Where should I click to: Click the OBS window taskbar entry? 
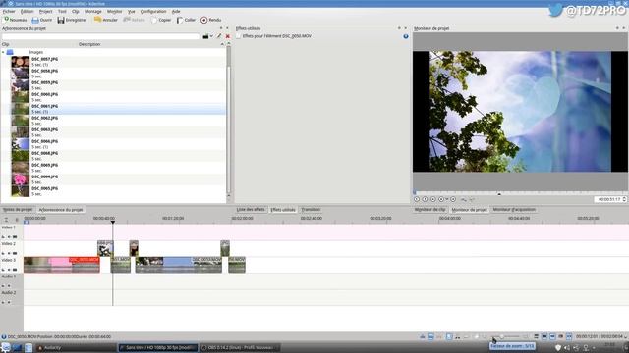click(240, 348)
